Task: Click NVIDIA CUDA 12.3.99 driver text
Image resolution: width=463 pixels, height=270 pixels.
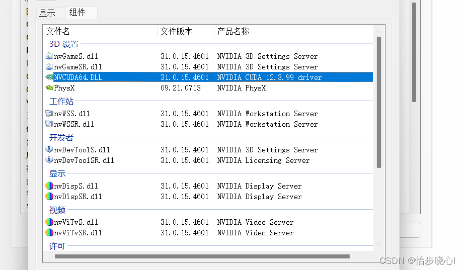Action: pyautogui.click(x=269, y=77)
